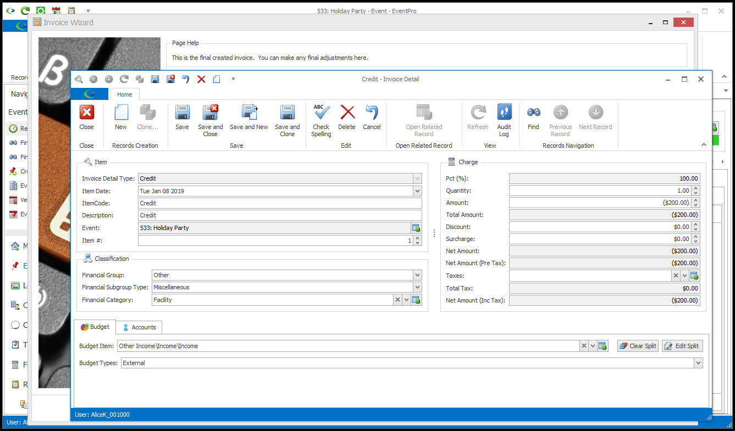Click the quick-access blue save disk icon
Viewport: 735px width, 431px height.
tap(155, 79)
